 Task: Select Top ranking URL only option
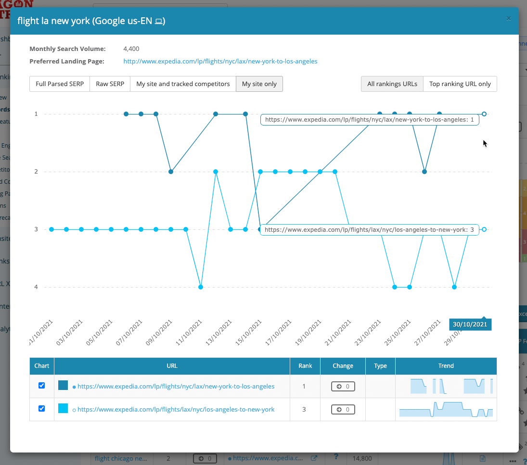460,84
